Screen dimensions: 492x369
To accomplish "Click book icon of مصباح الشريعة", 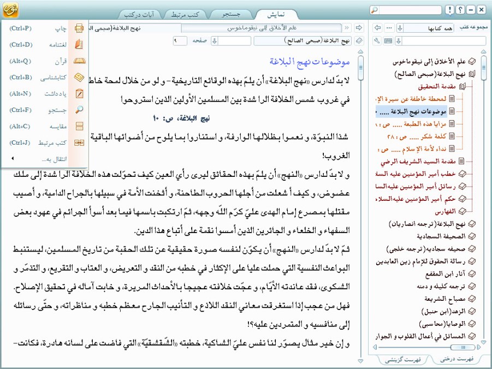I will tap(472, 299).
